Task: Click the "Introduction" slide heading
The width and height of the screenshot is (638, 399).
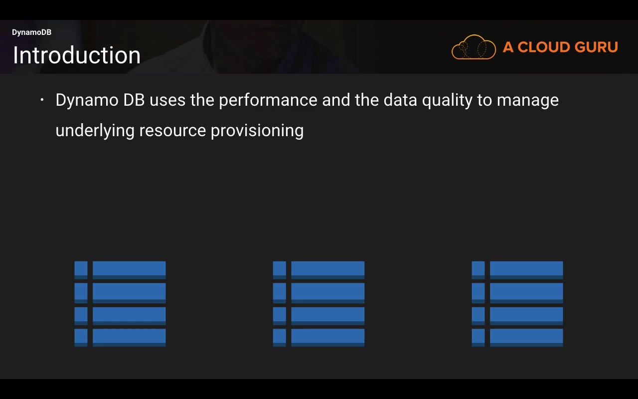Action: [x=77, y=55]
